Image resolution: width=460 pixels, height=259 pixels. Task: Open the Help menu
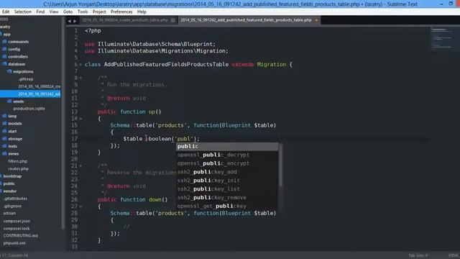142,12
